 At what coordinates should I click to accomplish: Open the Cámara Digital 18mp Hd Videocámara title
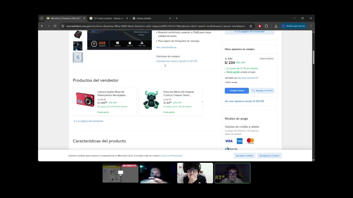[x=112, y=94]
